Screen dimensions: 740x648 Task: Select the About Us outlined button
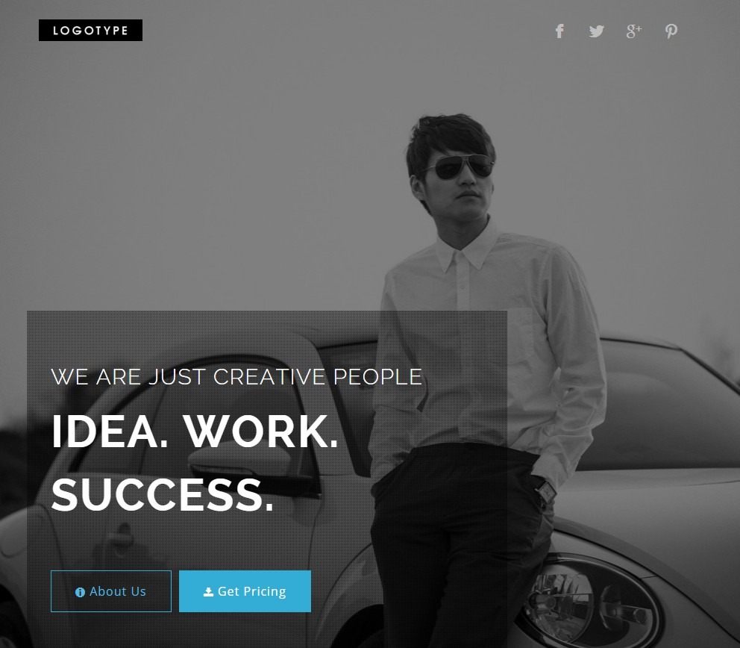pos(111,591)
